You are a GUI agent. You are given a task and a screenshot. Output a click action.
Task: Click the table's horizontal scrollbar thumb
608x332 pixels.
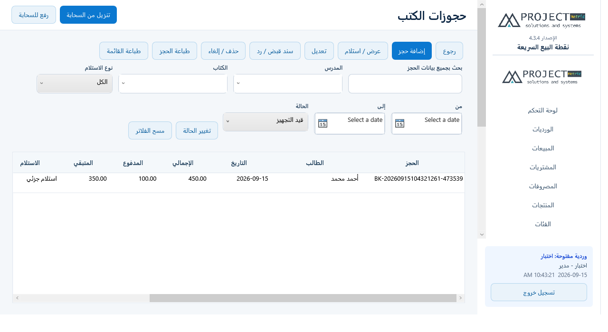tap(303, 298)
